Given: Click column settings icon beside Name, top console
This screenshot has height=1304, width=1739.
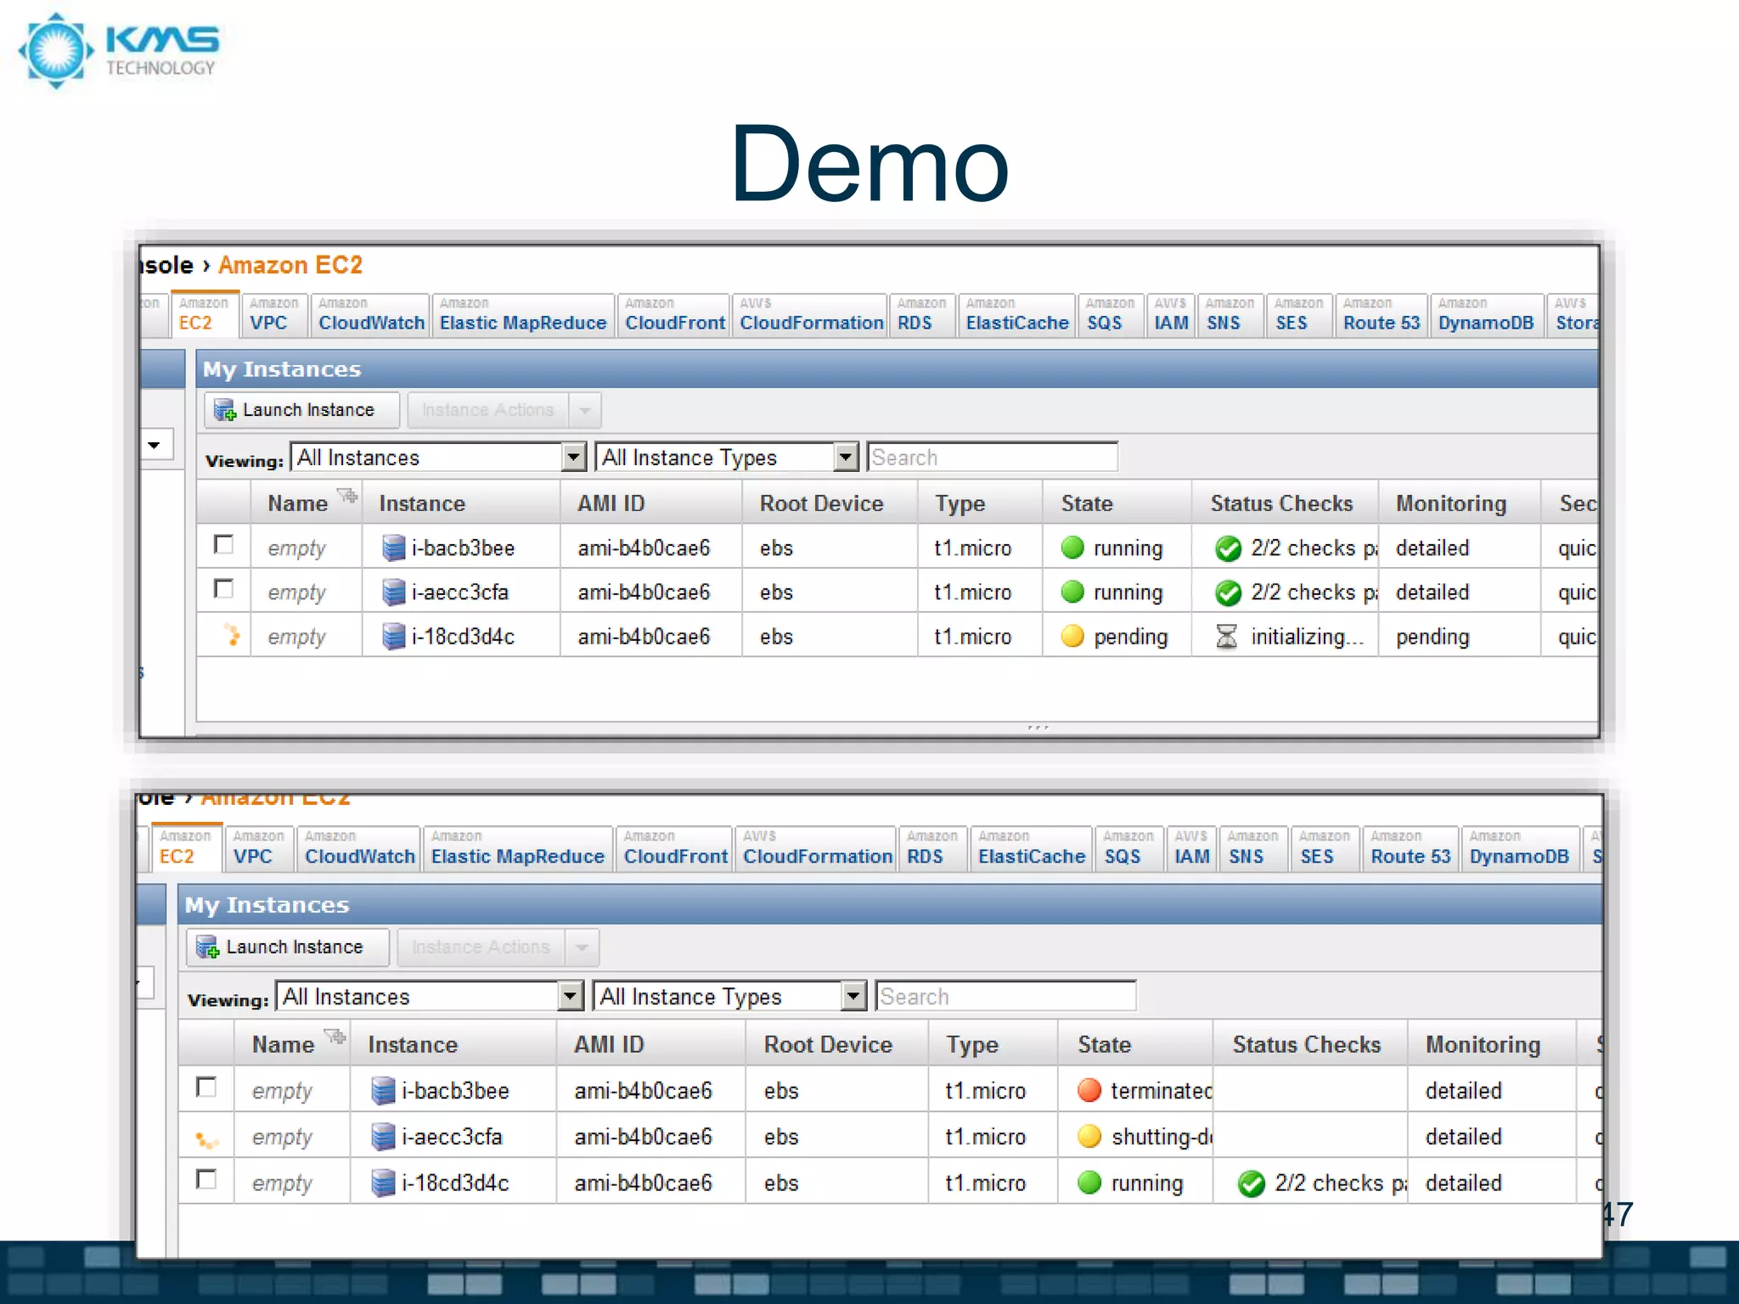Looking at the screenshot, I should pos(347,495).
